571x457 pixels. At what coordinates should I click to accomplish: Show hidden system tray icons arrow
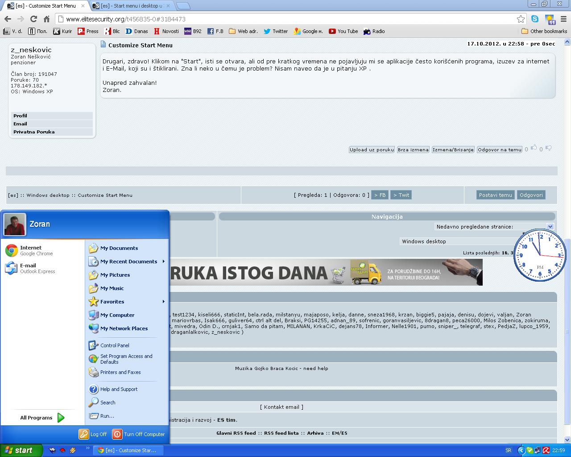[521, 450]
